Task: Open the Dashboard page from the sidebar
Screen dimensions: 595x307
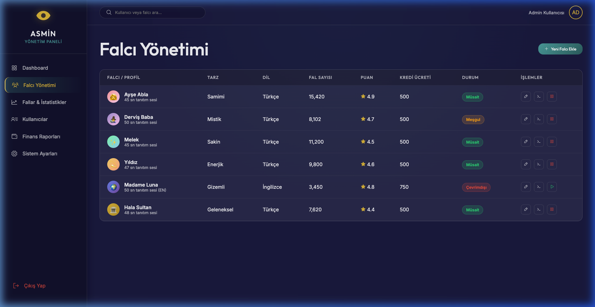Action: click(x=35, y=68)
